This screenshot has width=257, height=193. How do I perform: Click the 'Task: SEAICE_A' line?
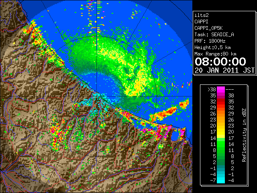(214, 35)
